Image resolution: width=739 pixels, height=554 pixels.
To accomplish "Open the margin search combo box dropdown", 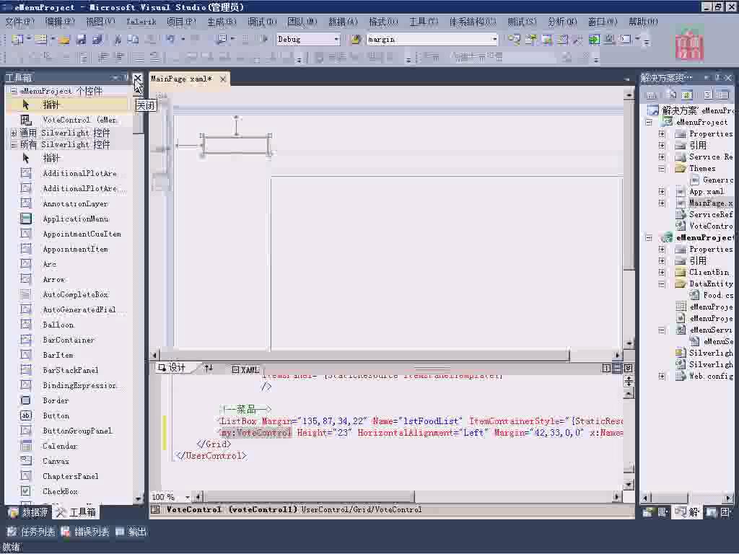I will coord(494,40).
